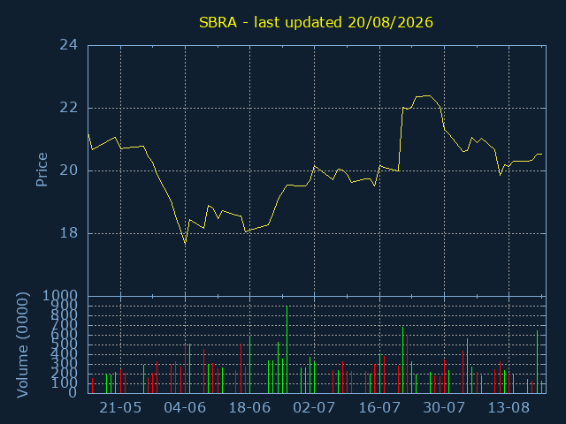Image resolution: width=566 pixels, height=424 pixels.
Task: Click the 20 price axis label
Action: [69, 170]
